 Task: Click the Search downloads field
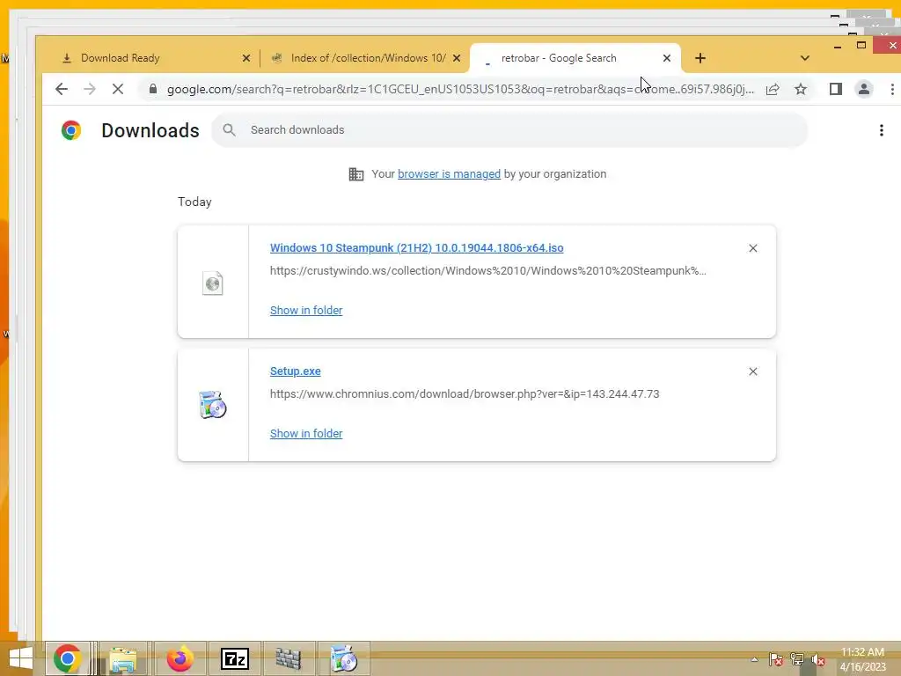coord(509,130)
